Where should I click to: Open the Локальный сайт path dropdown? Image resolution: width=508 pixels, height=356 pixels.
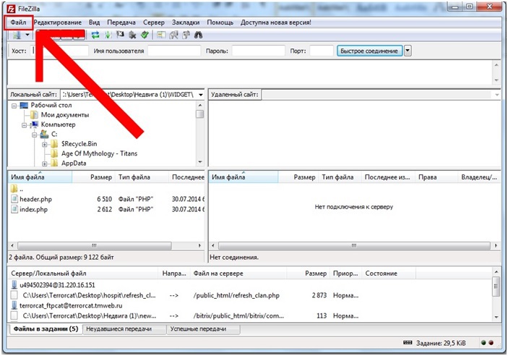[x=201, y=95]
